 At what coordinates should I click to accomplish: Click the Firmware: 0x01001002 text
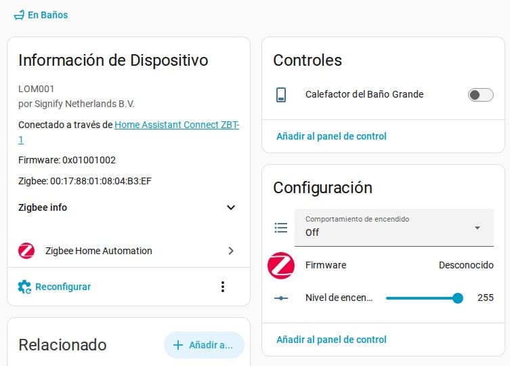click(x=67, y=160)
